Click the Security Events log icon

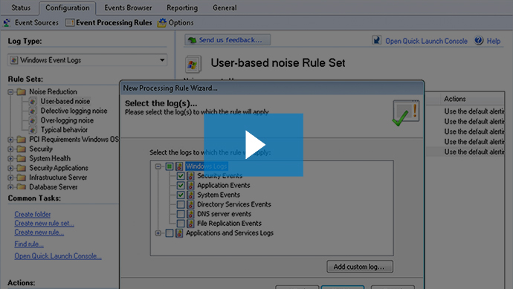coord(190,176)
